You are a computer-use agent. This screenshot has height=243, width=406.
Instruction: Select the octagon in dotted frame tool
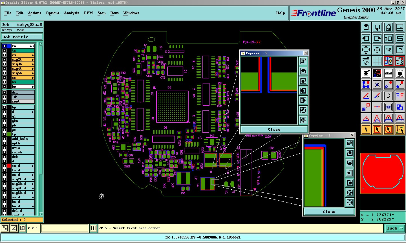pyautogui.click(x=400, y=73)
